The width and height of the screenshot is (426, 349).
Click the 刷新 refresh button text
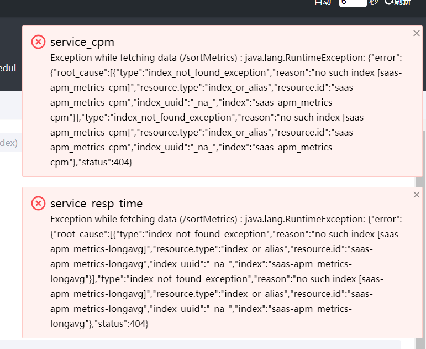coord(402,2)
